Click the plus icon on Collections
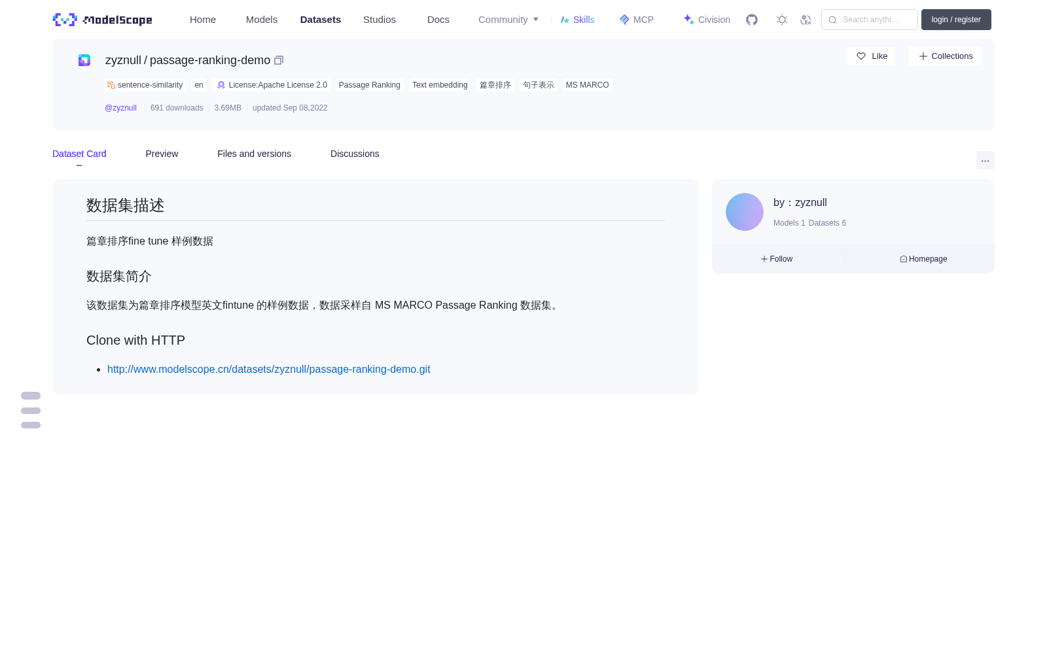1047x654 pixels. coord(923,56)
